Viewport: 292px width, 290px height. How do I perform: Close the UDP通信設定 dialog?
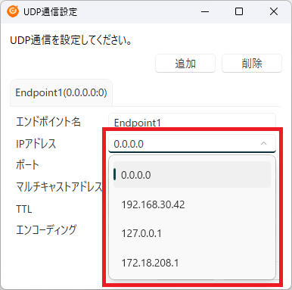[x=274, y=11]
